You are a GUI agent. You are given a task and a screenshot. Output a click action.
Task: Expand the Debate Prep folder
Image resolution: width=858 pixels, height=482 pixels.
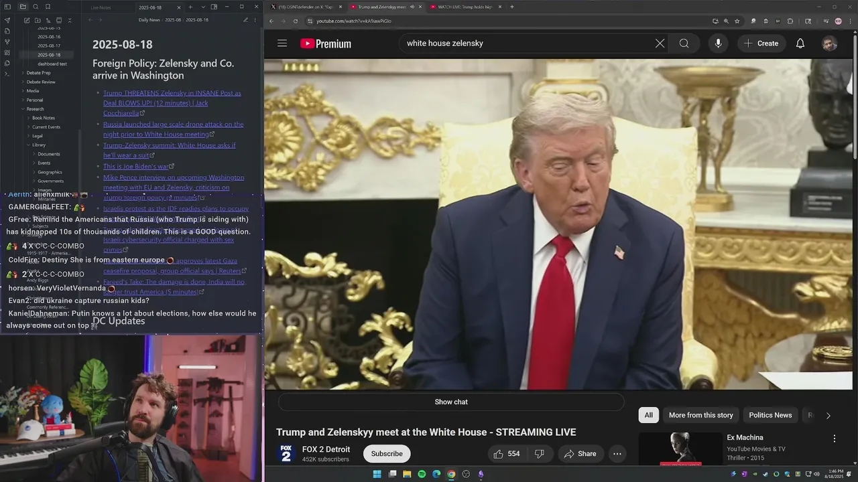tap(38, 72)
